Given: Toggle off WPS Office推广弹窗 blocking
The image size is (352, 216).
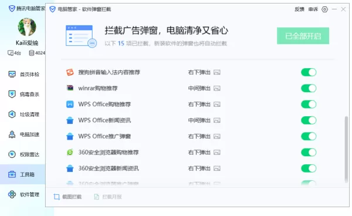Looking at the screenshot, I should pyautogui.click(x=309, y=136).
